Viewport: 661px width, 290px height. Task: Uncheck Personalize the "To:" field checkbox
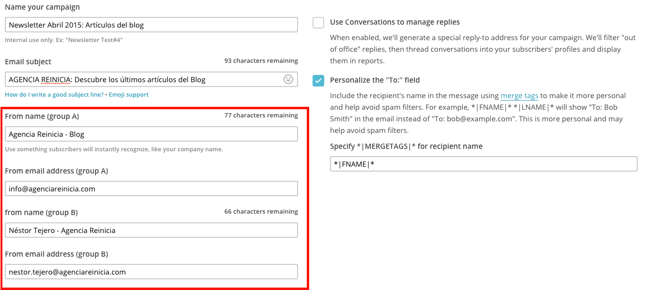[318, 80]
